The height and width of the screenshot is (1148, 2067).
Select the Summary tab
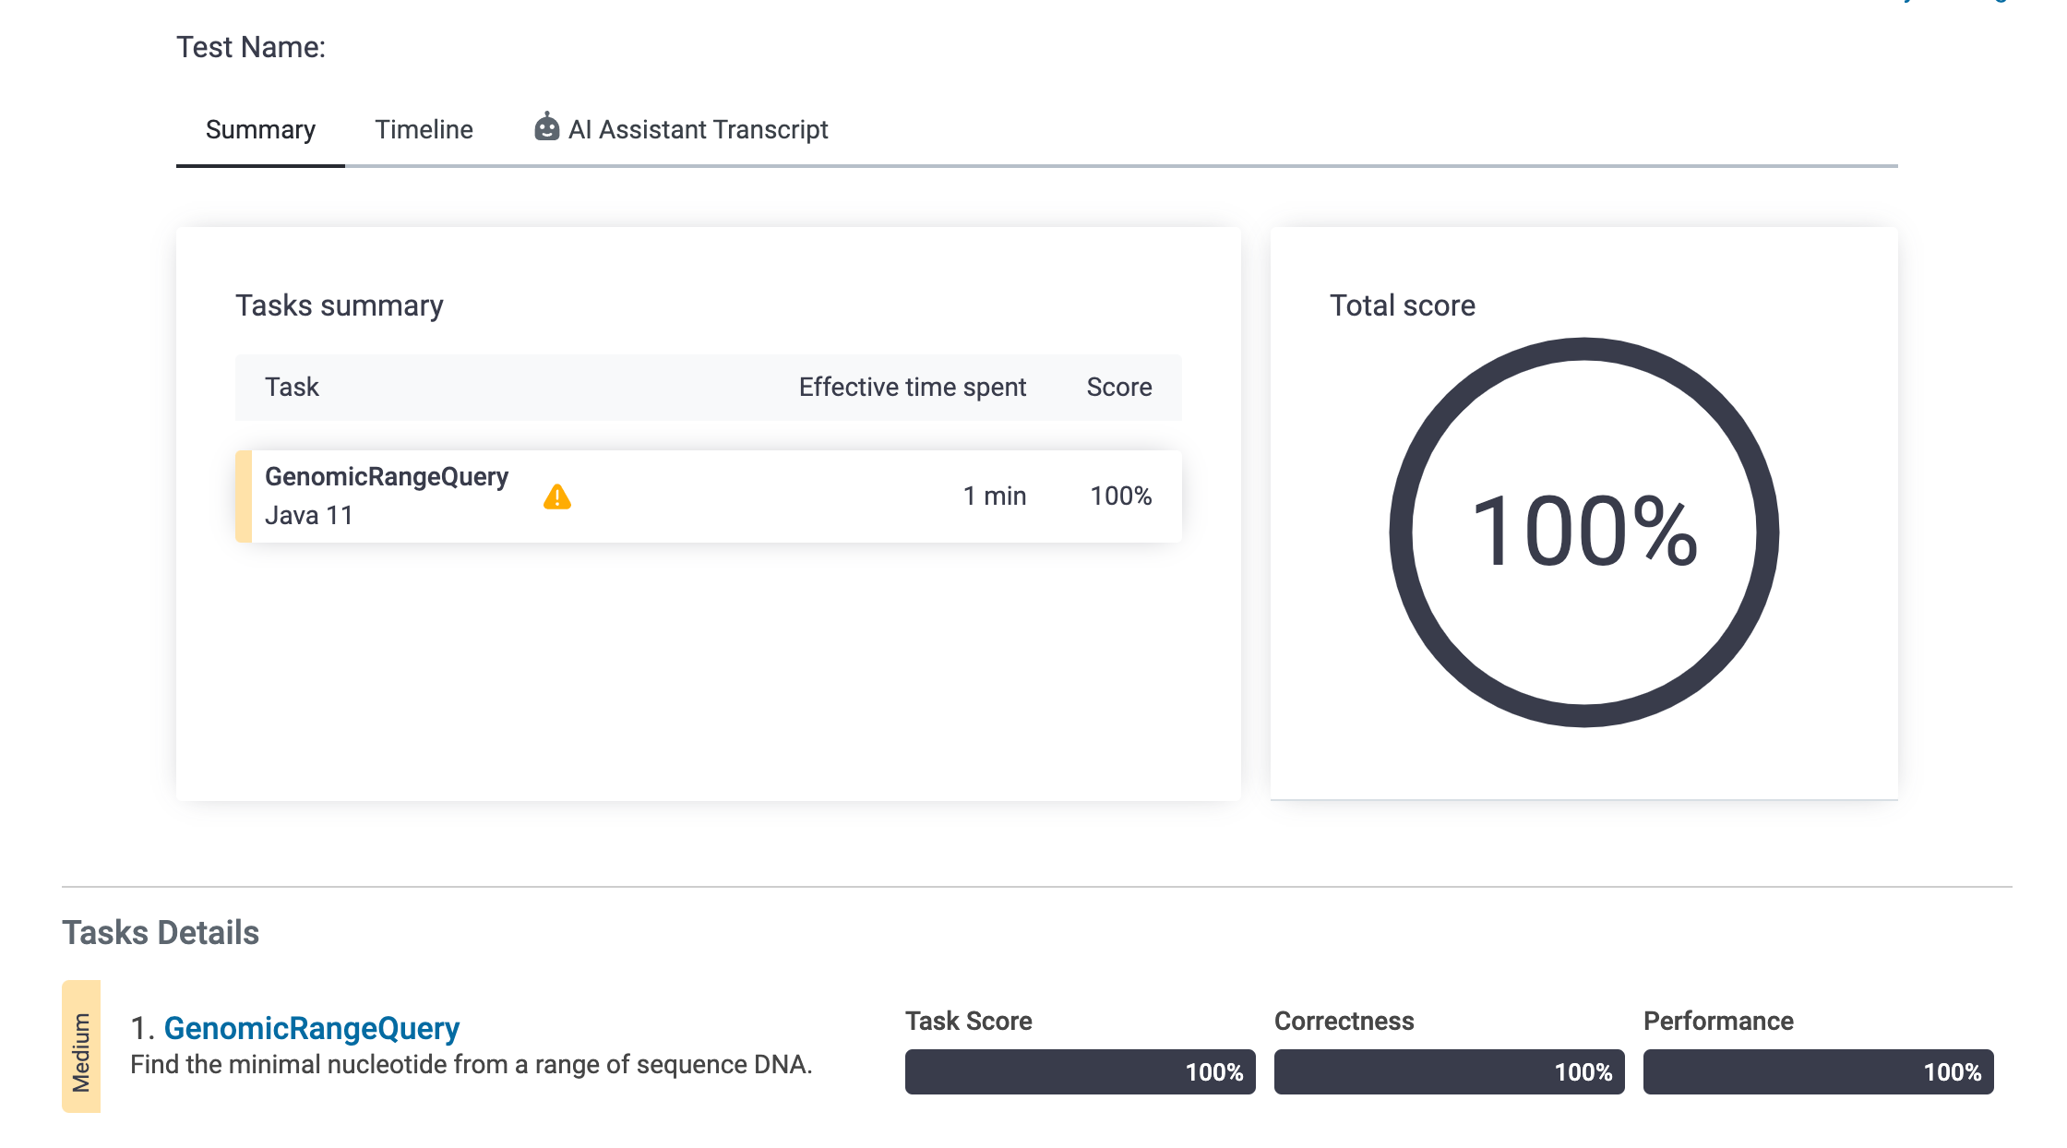pyautogui.click(x=260, y=129)
